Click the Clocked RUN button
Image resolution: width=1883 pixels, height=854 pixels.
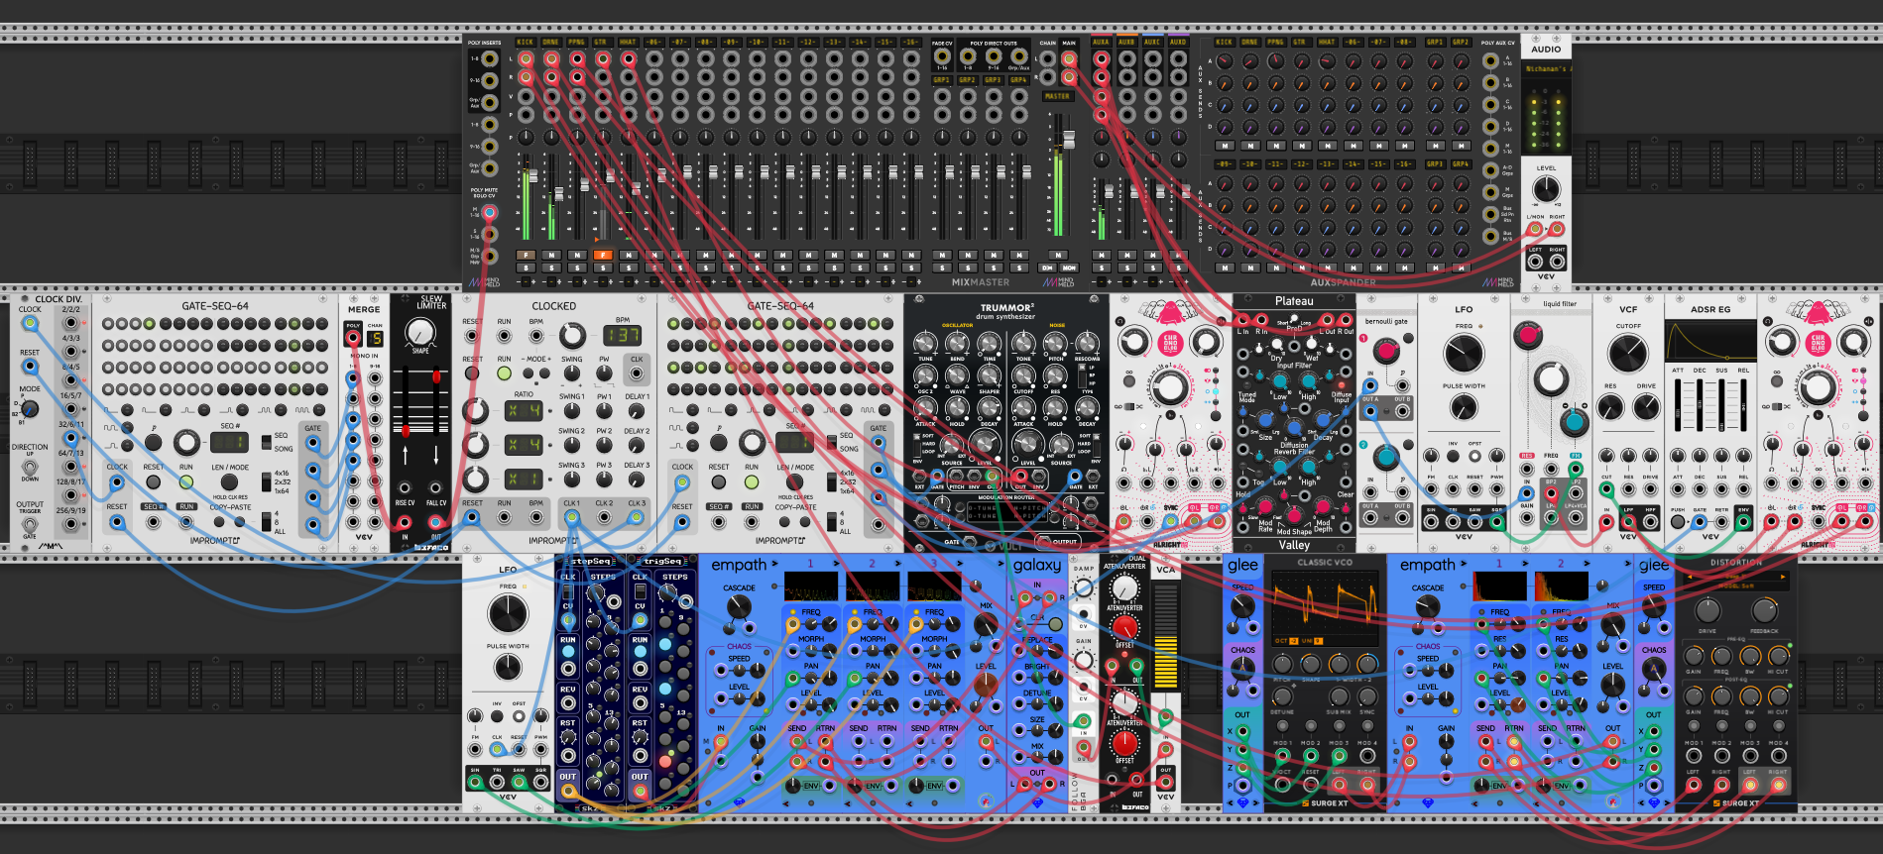pos(504,374)
